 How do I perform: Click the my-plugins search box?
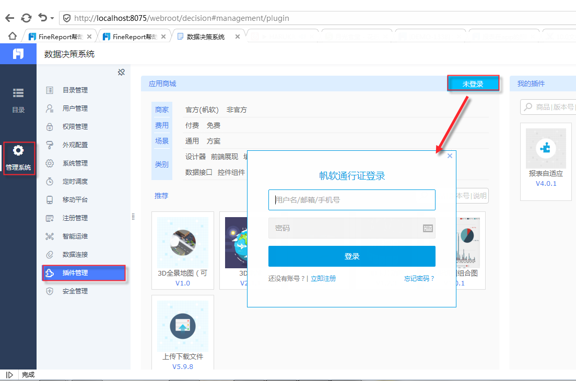[x=548, y=107]
